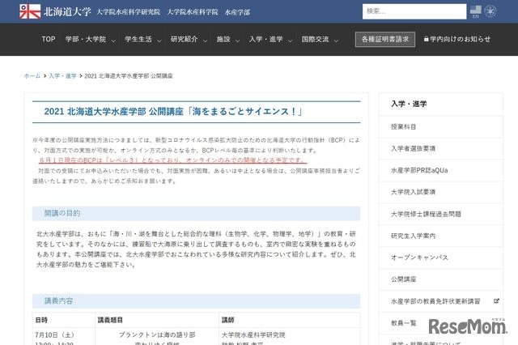This screenshot has width=518, height=345.
Task: Click the 講師 table header
Action: [x=228, y=320]
